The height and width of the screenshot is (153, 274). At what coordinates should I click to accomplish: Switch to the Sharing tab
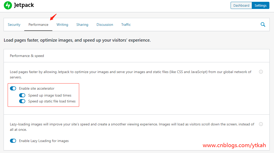tap(82, 25)
